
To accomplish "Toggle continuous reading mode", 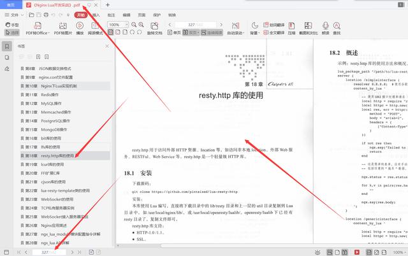I will click(x=212, y=32).
